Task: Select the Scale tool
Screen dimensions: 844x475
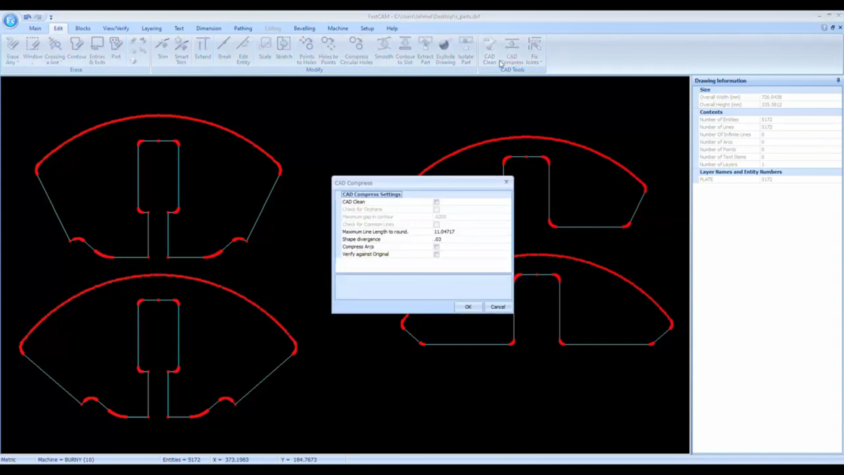Action: (x=265, y=49)
